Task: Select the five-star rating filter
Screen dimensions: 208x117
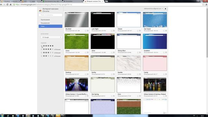Action: click(x=42, y=46)
